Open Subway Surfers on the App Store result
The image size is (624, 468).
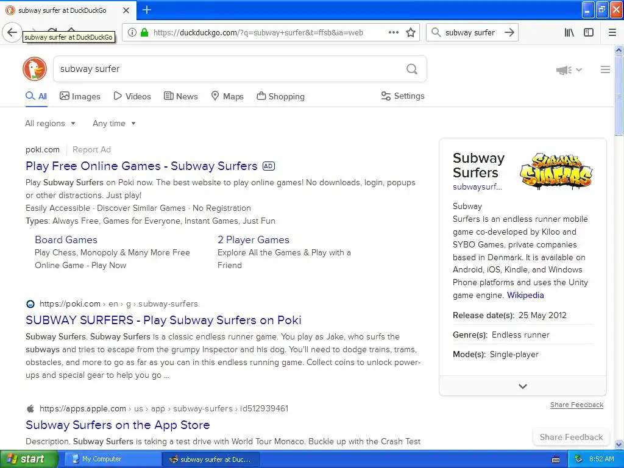118,425
